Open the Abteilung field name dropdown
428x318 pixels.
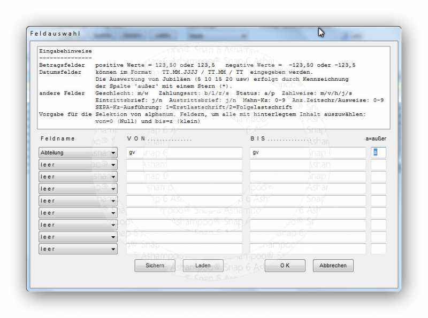click(x=78, y=153)
